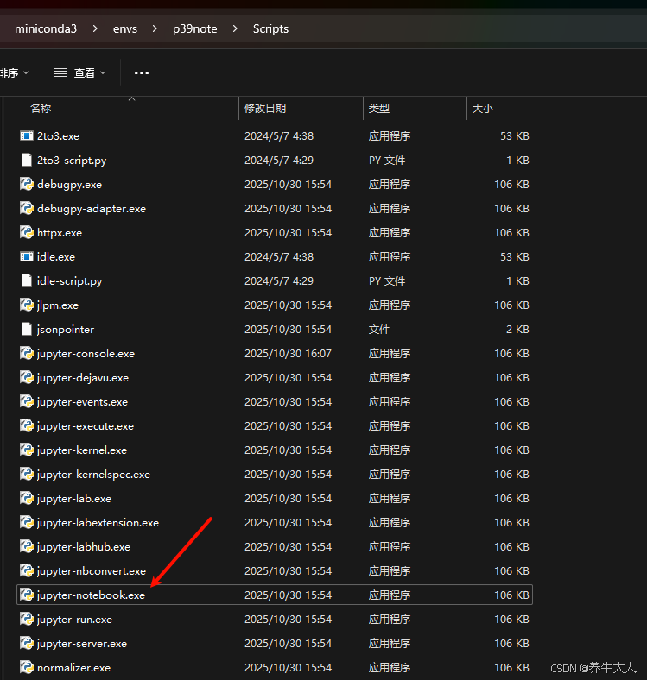
Task: Click the jupyter-kernelspec.exe icon
Action: pos(27,475)
